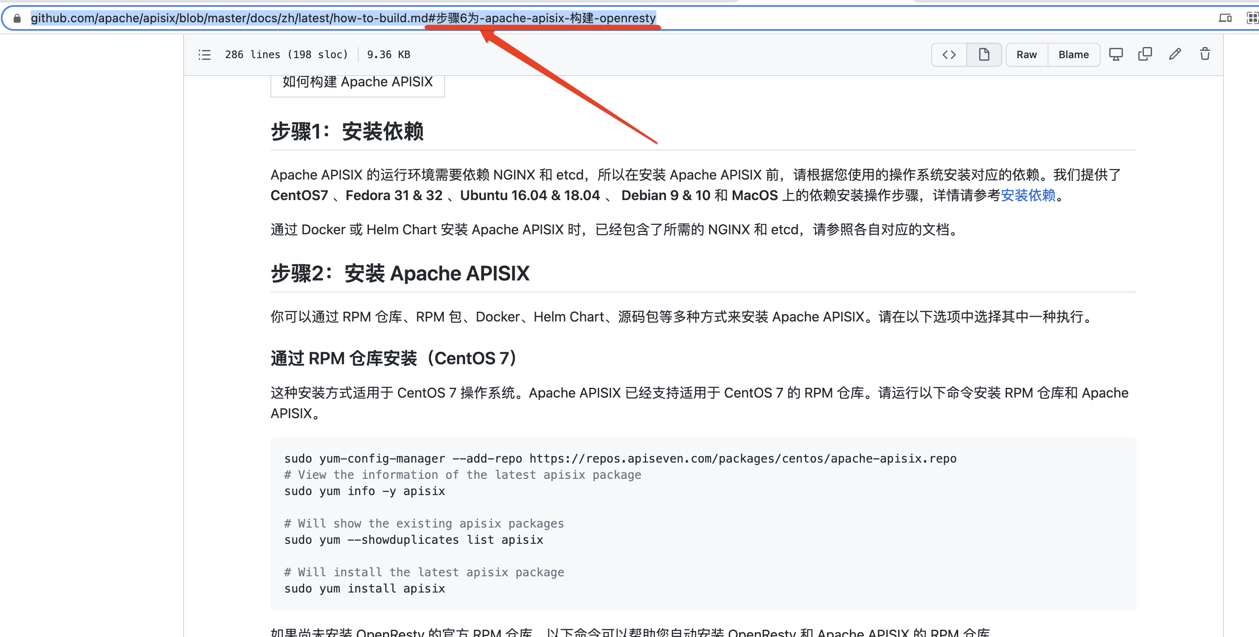Switch to source code view toggle
Image resolution: width=1259 pixels, height=637 pixels.
(949, 55)
